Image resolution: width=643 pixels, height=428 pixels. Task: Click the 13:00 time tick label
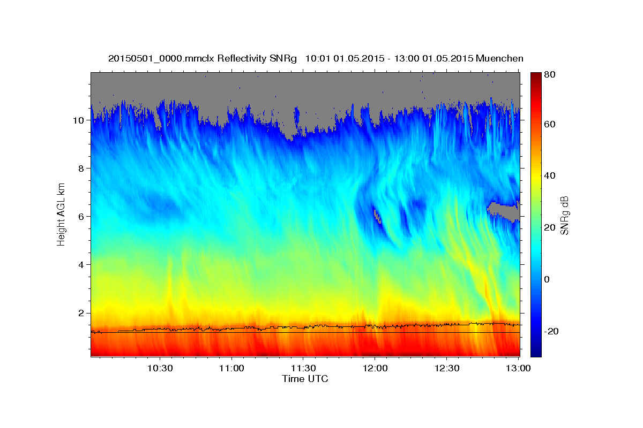519,368
